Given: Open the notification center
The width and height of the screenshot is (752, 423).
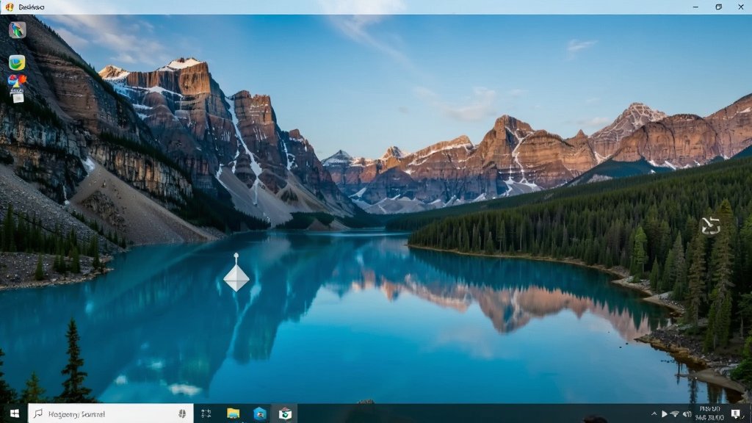Looking at the screenshot, I should (x=736, y=413).
